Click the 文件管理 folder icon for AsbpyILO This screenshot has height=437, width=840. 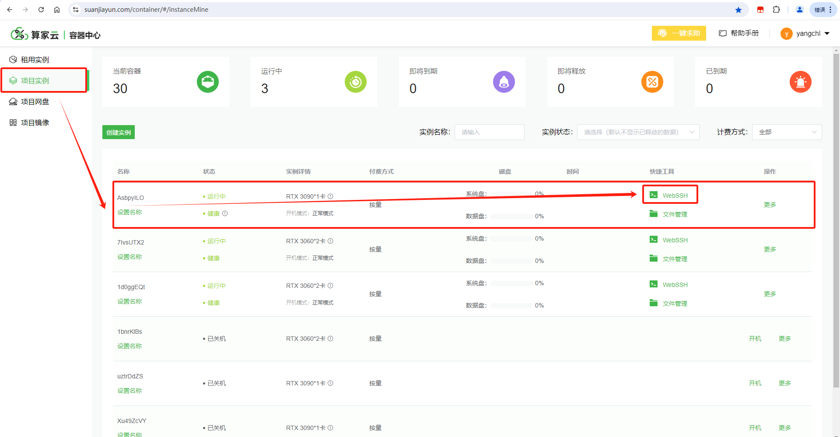click(x=654, y=214)
